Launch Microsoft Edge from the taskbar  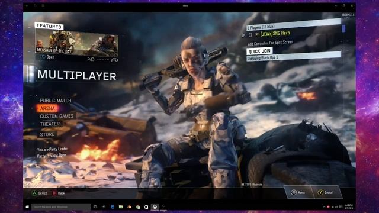click(113, 207)
